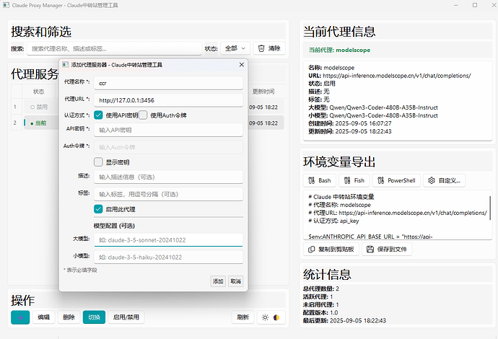Click the refresh button
This screenshot has height=339, width=498.
click(x=243, y=317)
